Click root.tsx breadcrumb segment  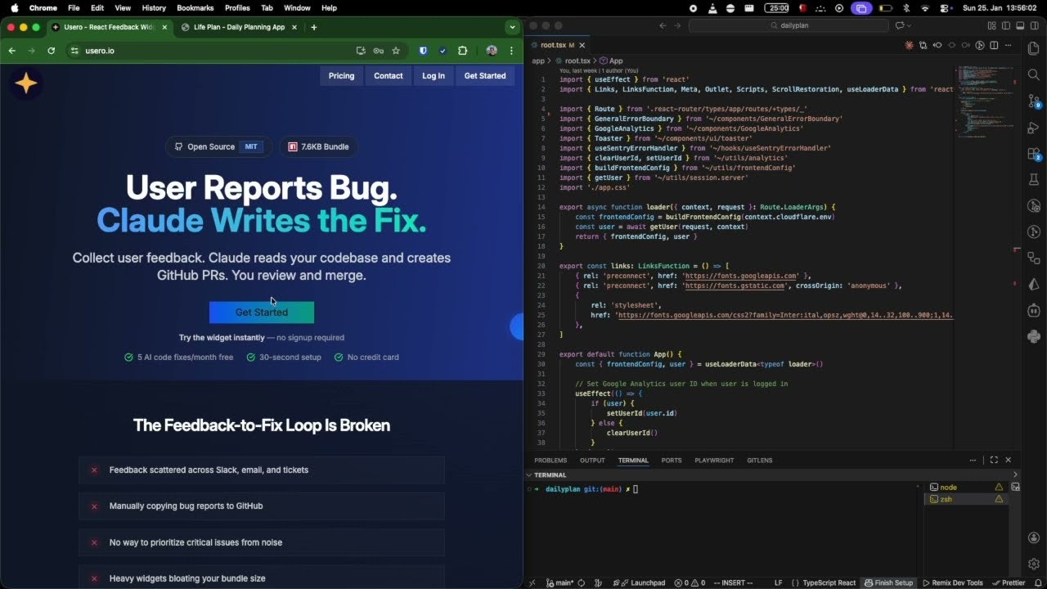click(x=573, y=61)
